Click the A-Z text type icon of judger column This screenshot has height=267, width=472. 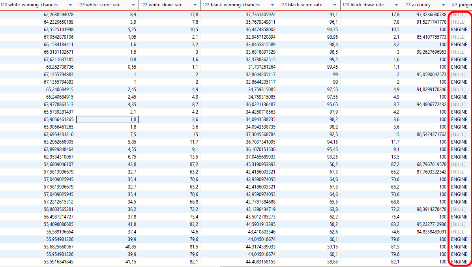[x=454, y=5]
